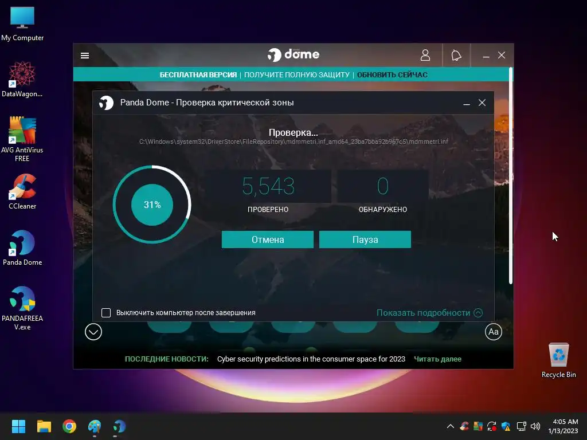
Task: Show hidden system tray icons chevron
Action: coord(451,426)
